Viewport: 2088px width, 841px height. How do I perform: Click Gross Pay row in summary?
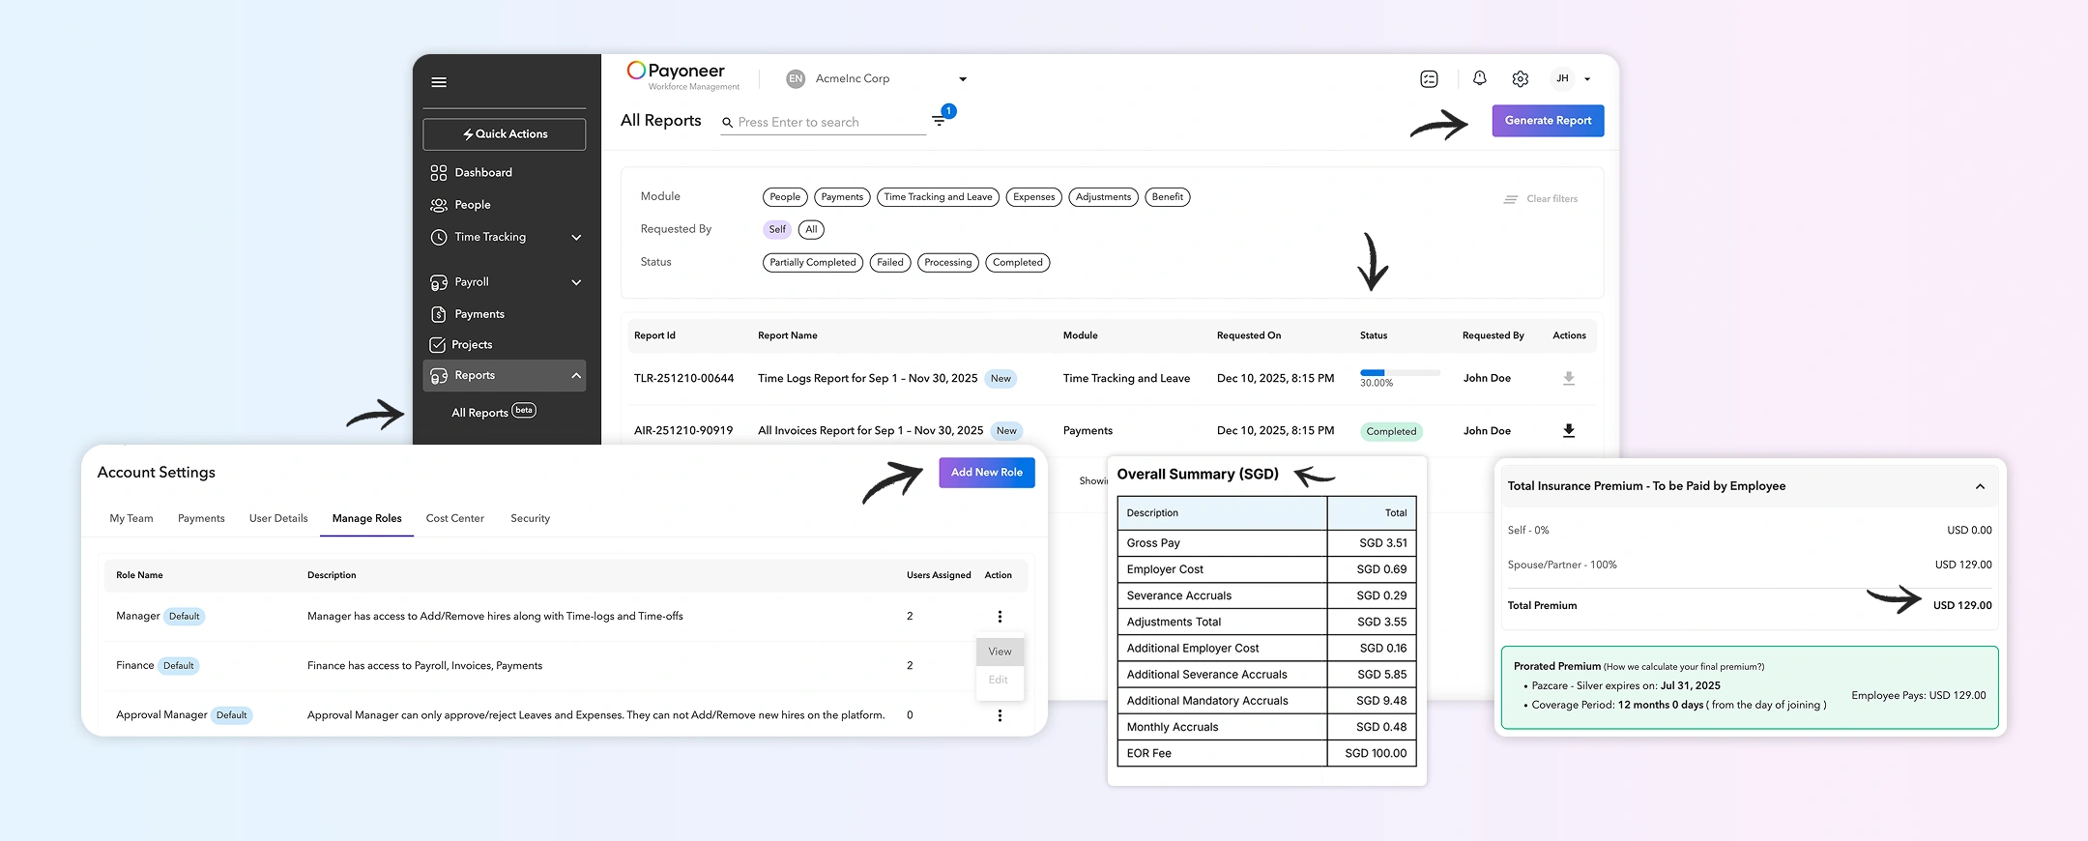tap(1266, 543)
